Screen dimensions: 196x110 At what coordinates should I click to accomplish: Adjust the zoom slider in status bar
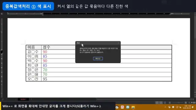(179, 103)
